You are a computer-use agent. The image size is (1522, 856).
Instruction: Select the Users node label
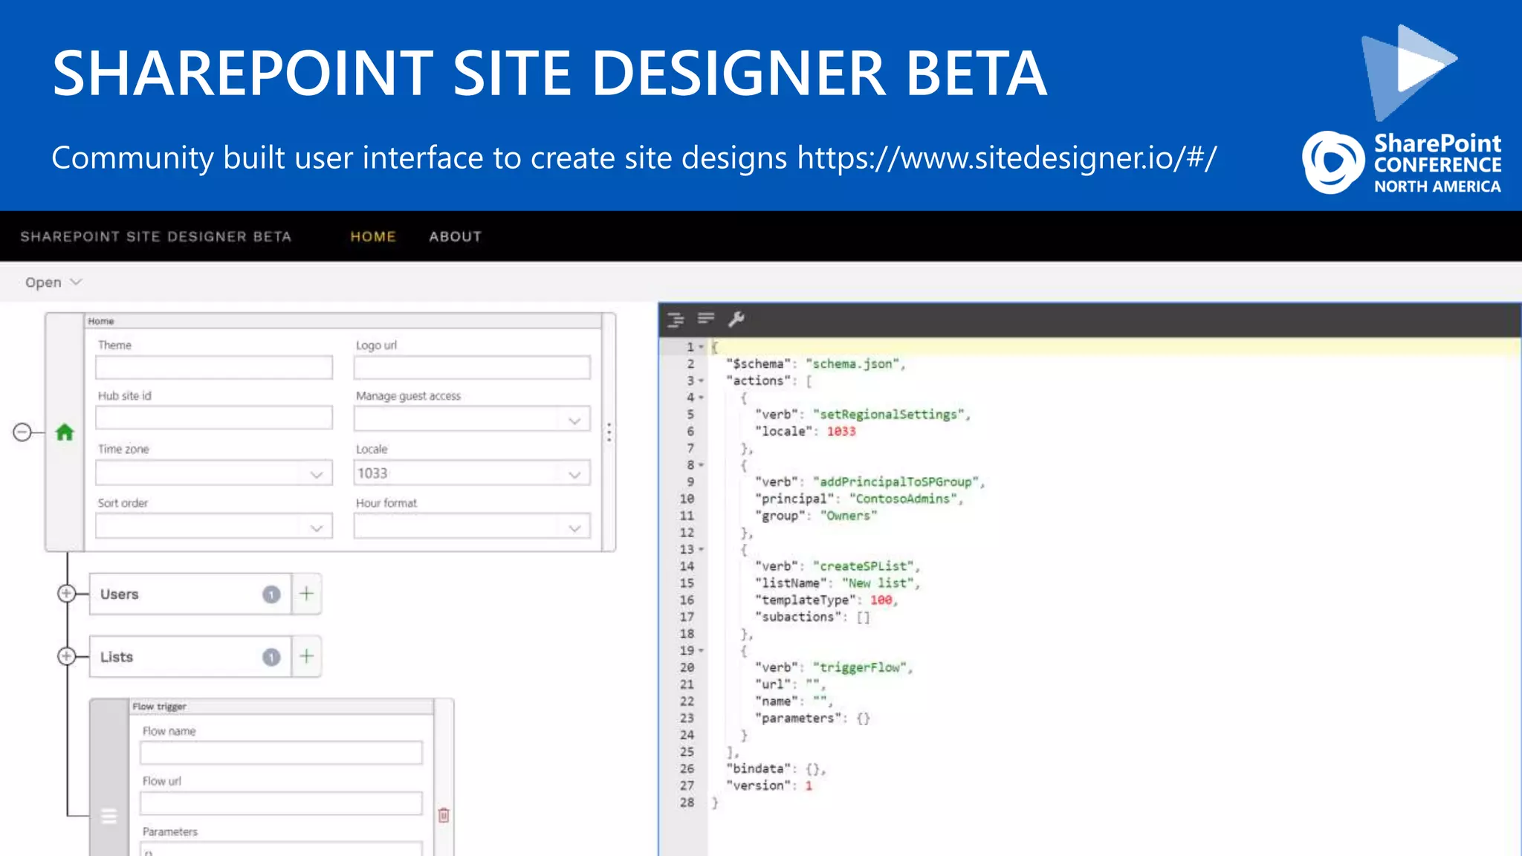click(x=120, y=594)
